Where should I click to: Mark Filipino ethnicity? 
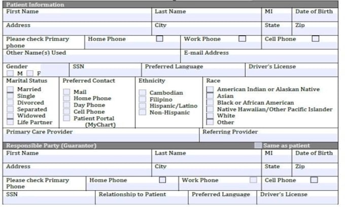(143, 99)
